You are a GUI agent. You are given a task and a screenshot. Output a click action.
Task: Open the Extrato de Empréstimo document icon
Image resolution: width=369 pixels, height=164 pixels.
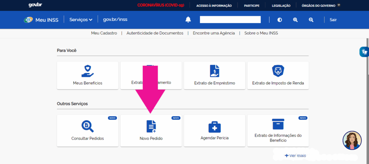[x=214, y=71]
